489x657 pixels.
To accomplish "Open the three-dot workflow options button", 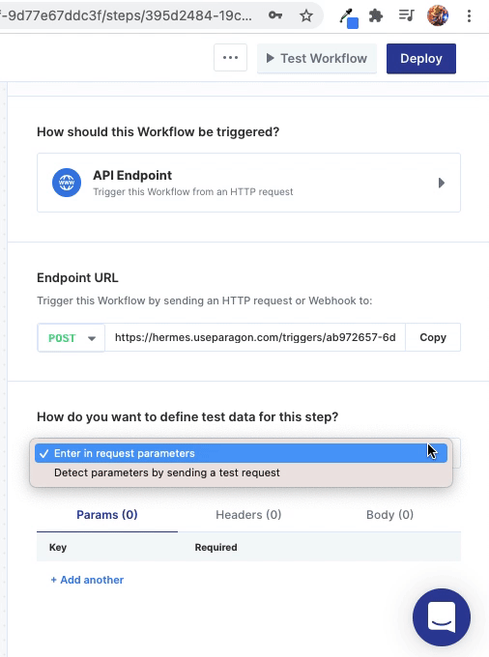I will pyautogui.click(x=230, y=58).
